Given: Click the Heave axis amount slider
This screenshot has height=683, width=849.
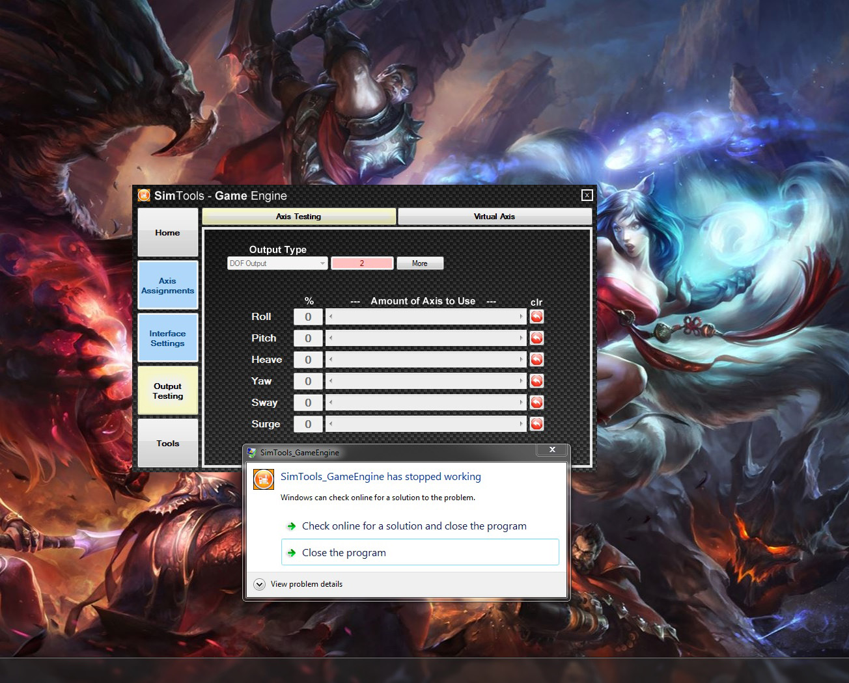Looking at the screenshot, I should tap(426, 360).
